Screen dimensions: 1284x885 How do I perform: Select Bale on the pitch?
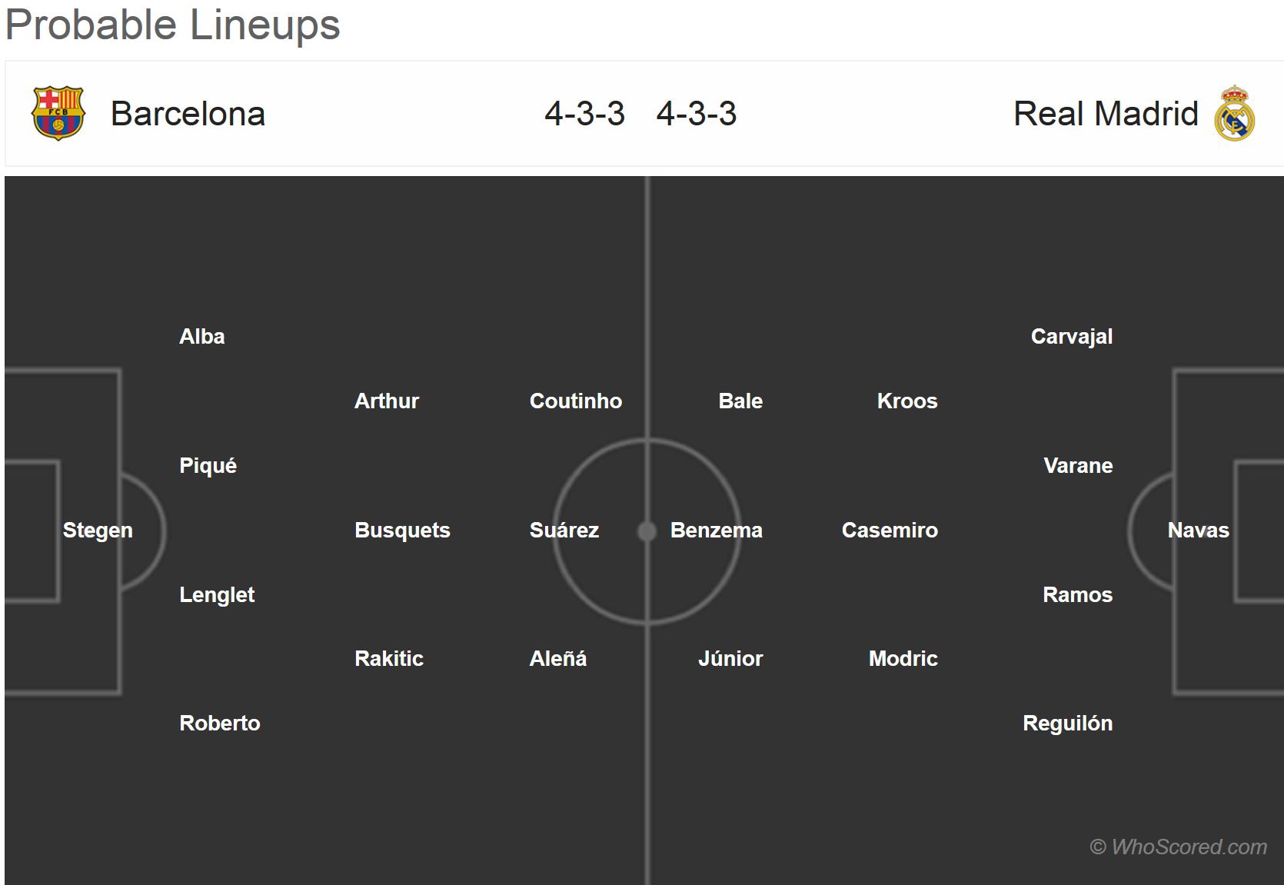[x=740, y=401]
